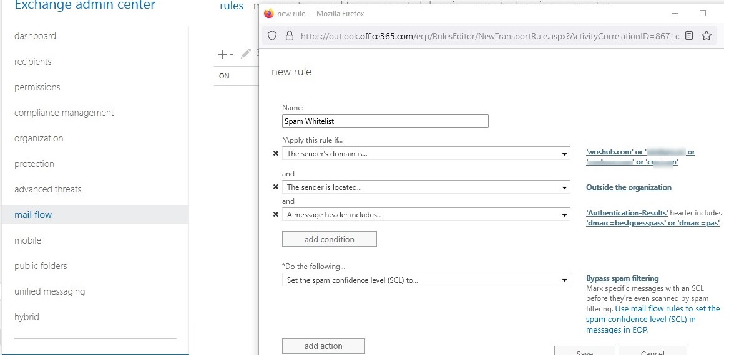Remove the sender is located condition

[x=276, y=187]
